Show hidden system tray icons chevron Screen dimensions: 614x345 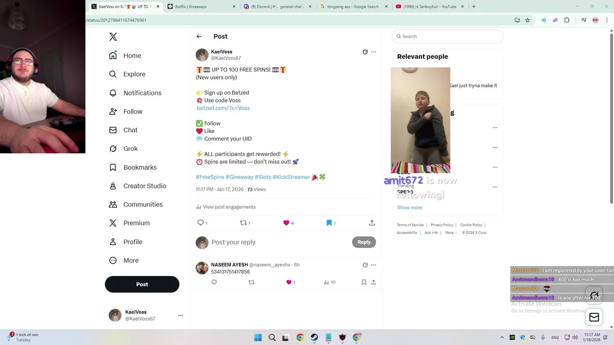click(502, 337)
